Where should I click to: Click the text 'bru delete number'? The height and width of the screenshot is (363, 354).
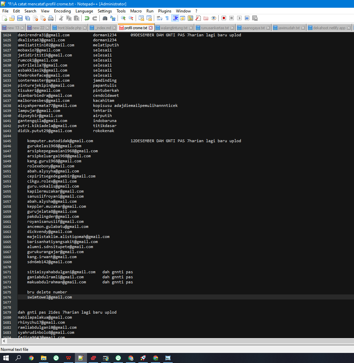47,292
